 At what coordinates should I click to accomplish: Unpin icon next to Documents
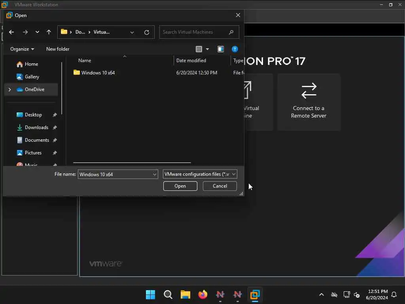pyautogui.click(x=55, y=140)
